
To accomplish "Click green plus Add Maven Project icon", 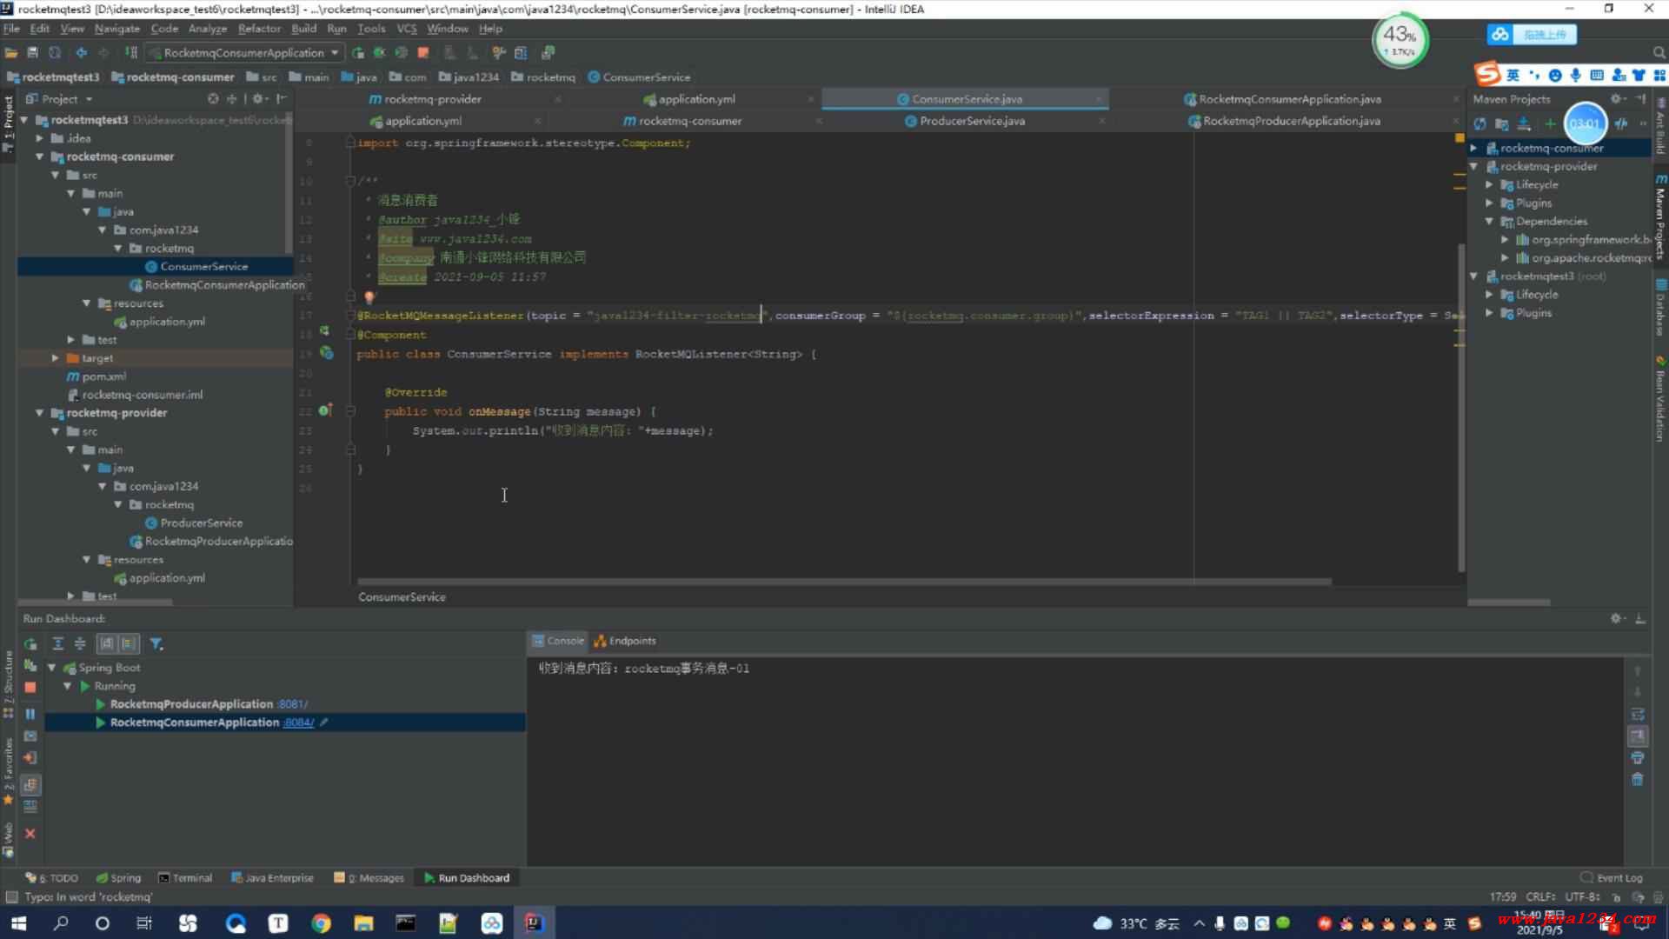I will coord(1549,123).
